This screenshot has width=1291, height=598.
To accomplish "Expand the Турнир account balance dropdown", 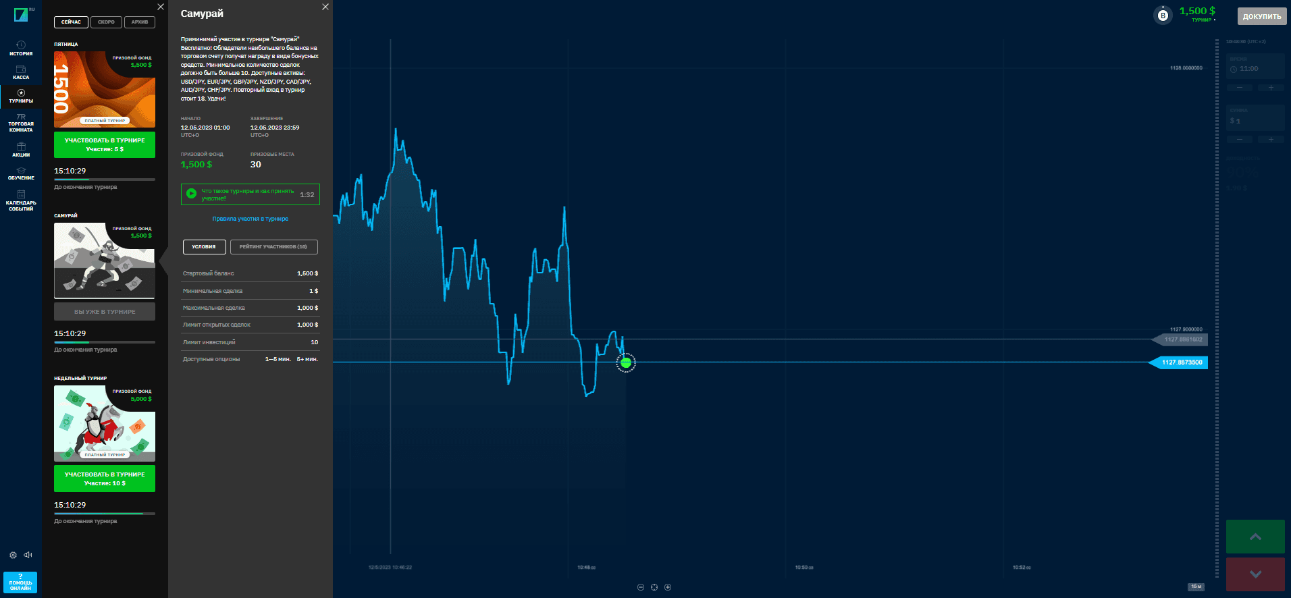I will [1197, 13].
